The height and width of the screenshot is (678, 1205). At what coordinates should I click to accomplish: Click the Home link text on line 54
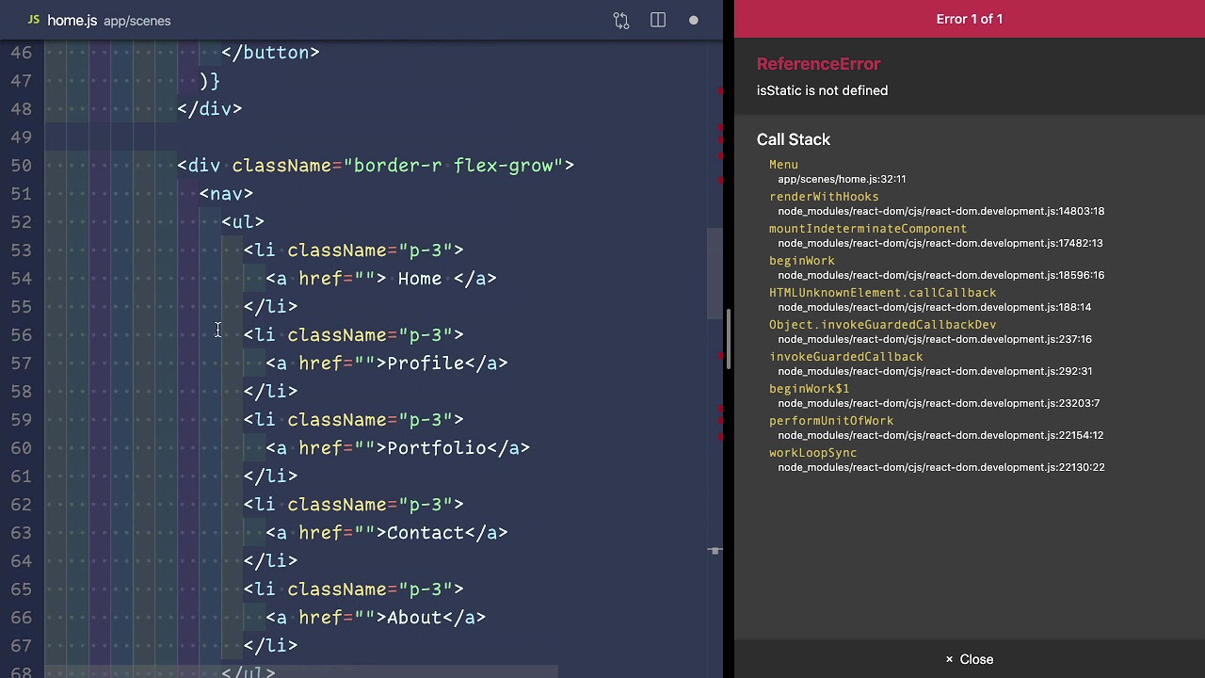coord(420,279)
